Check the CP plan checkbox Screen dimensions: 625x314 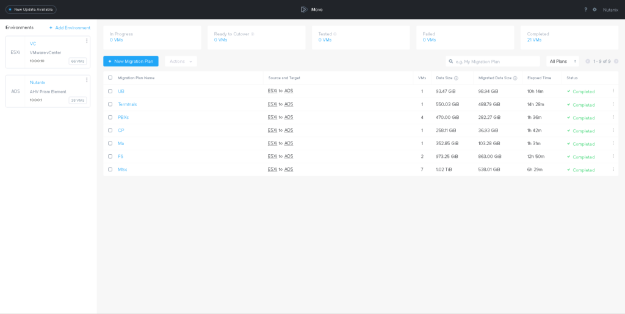[110, 130]
